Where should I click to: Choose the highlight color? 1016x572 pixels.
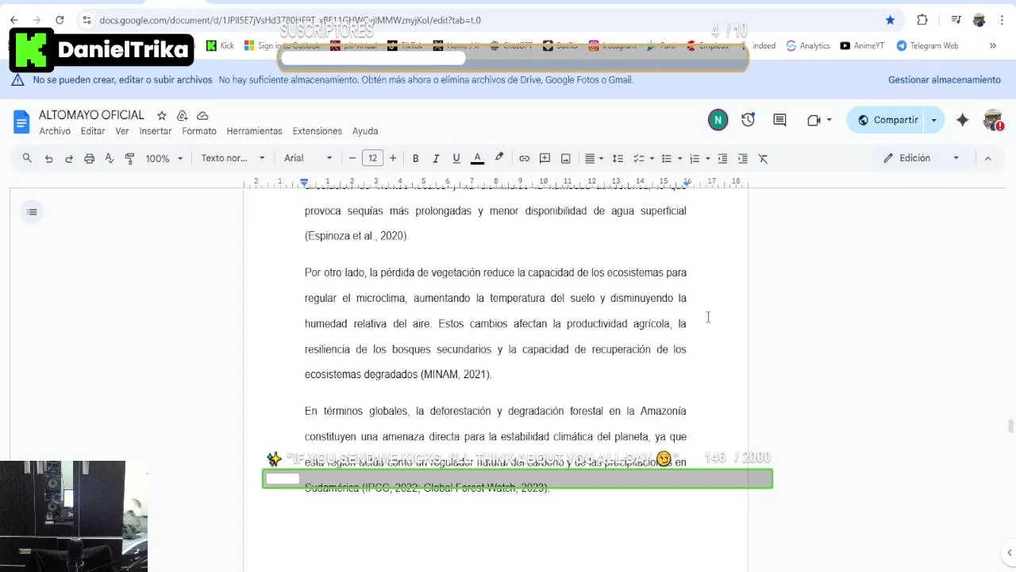click(498, 158)
